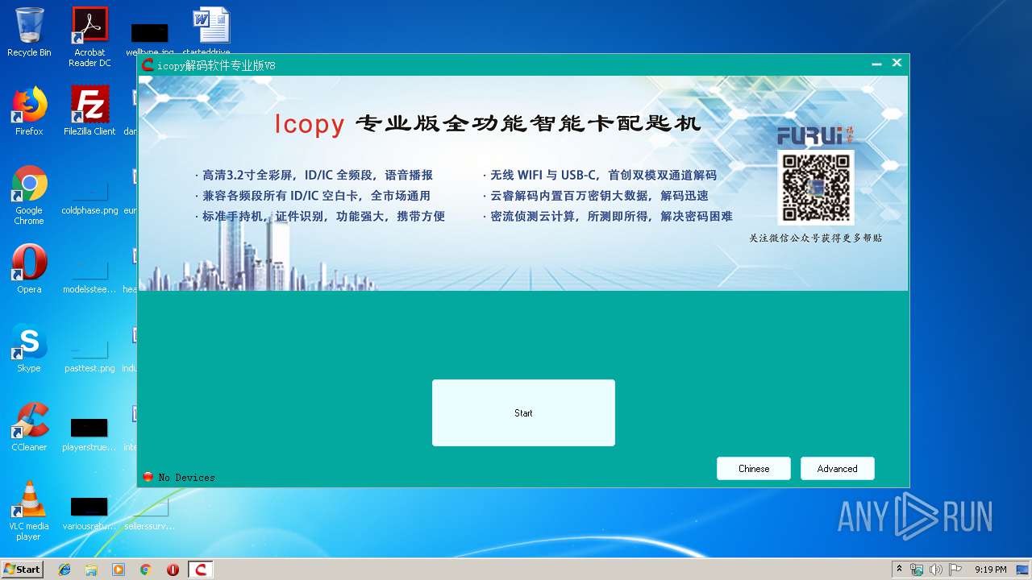1032x580 pixels.
Task: Select Acrobat Reader DC desktop shortcut
Action: tap(89, 37)
